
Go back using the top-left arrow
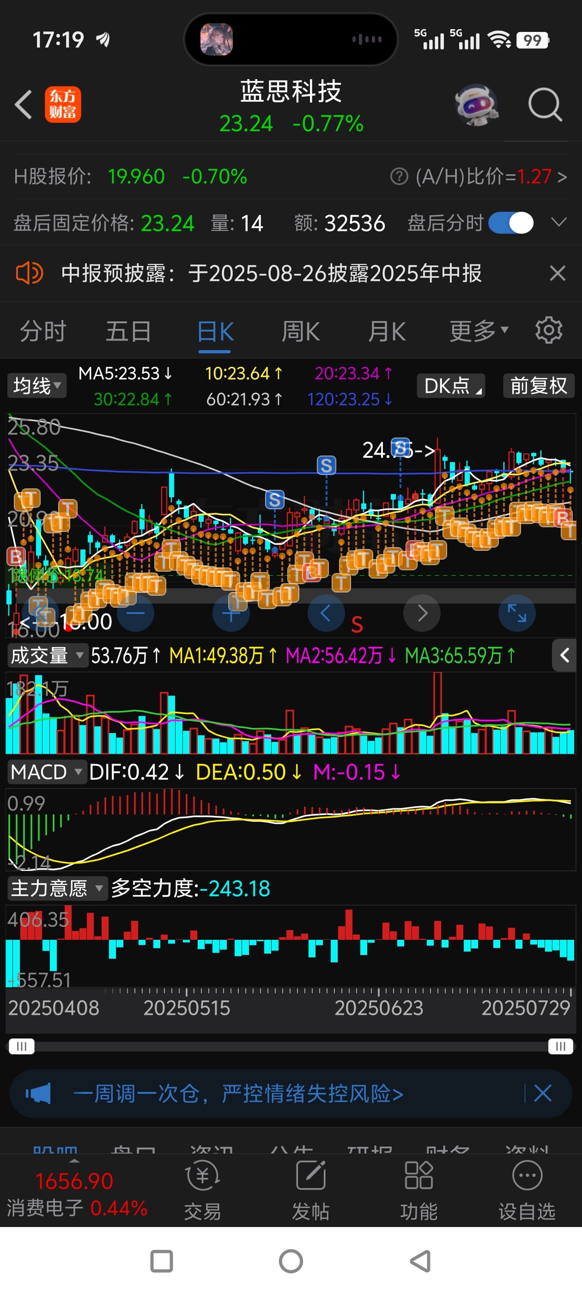click(24, 105)
